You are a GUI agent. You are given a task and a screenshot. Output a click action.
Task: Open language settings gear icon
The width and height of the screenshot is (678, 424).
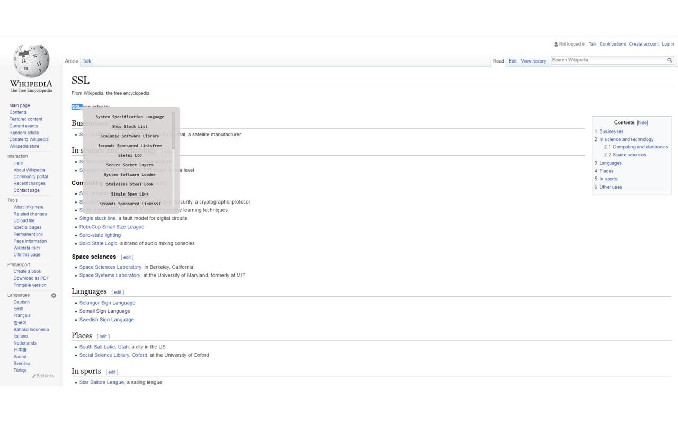coord(53,296)
